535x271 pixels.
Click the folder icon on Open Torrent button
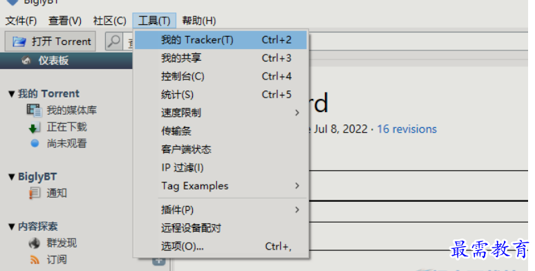click(19, 41)
